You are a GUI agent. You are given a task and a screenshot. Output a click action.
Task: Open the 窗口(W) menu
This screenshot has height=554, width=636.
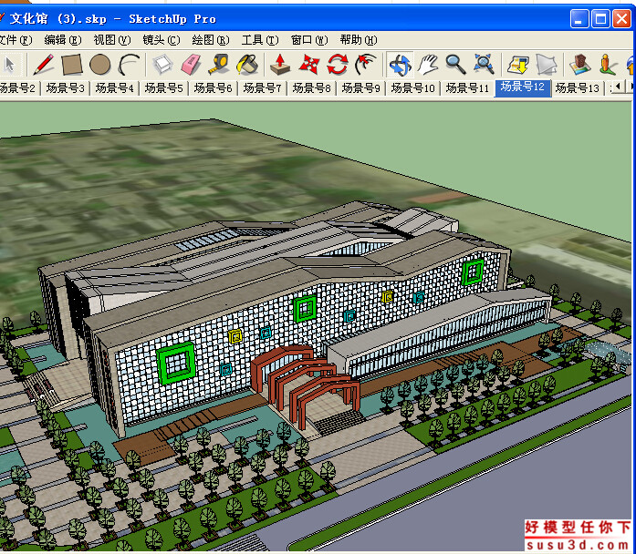pyautogui.click(x=309, y=40)
